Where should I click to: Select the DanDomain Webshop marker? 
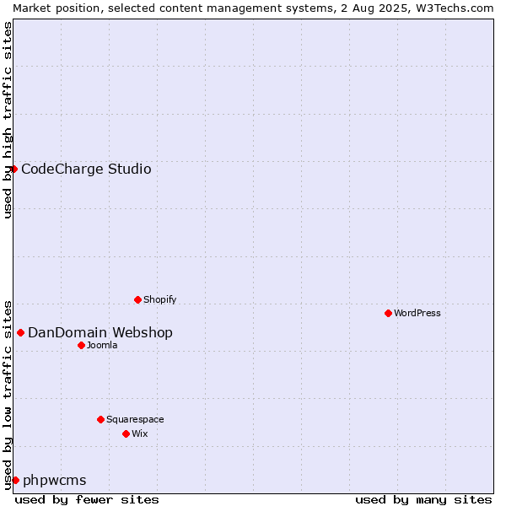click(20, 333)
